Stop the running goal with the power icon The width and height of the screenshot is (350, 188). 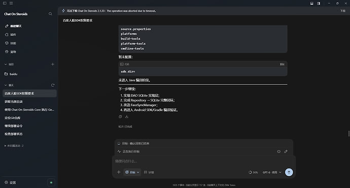pos(279,151)
